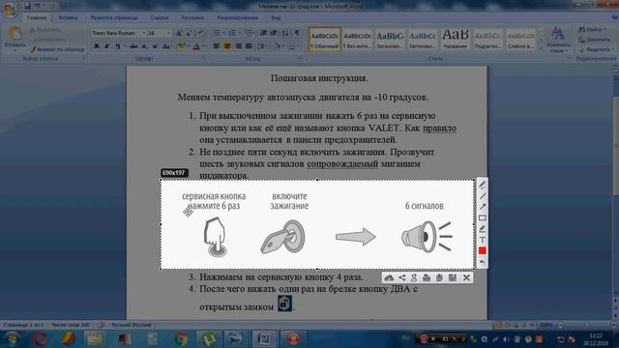The height and width of the screenshot is (348, 619).
Task: Click Формат по образцу
Action: click(58, 49)
